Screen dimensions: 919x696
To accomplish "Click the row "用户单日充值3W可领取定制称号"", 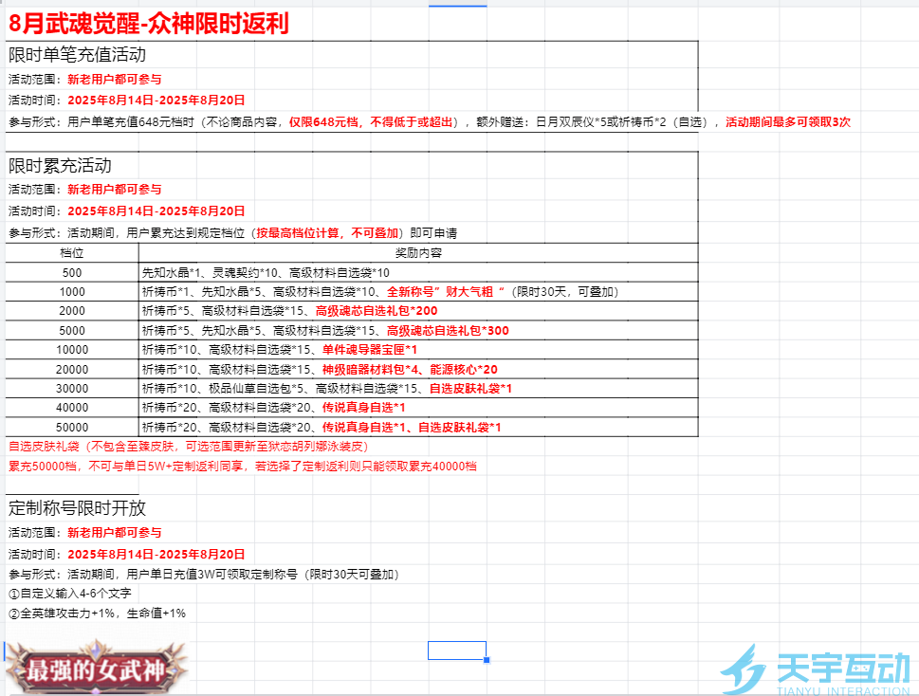I will (203, 574).
